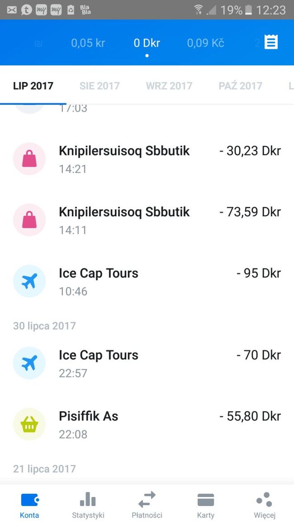Open the WRZ 2017 month tab
The height and width of the screenshot is (521, 294).
pyautogui.click(x=169, y=85)
